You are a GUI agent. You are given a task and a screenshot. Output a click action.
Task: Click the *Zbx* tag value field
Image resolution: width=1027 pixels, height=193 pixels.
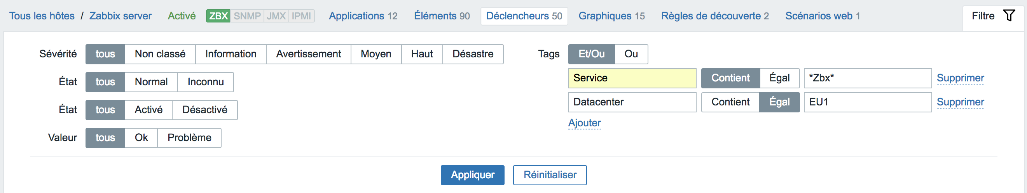point(868,78)
